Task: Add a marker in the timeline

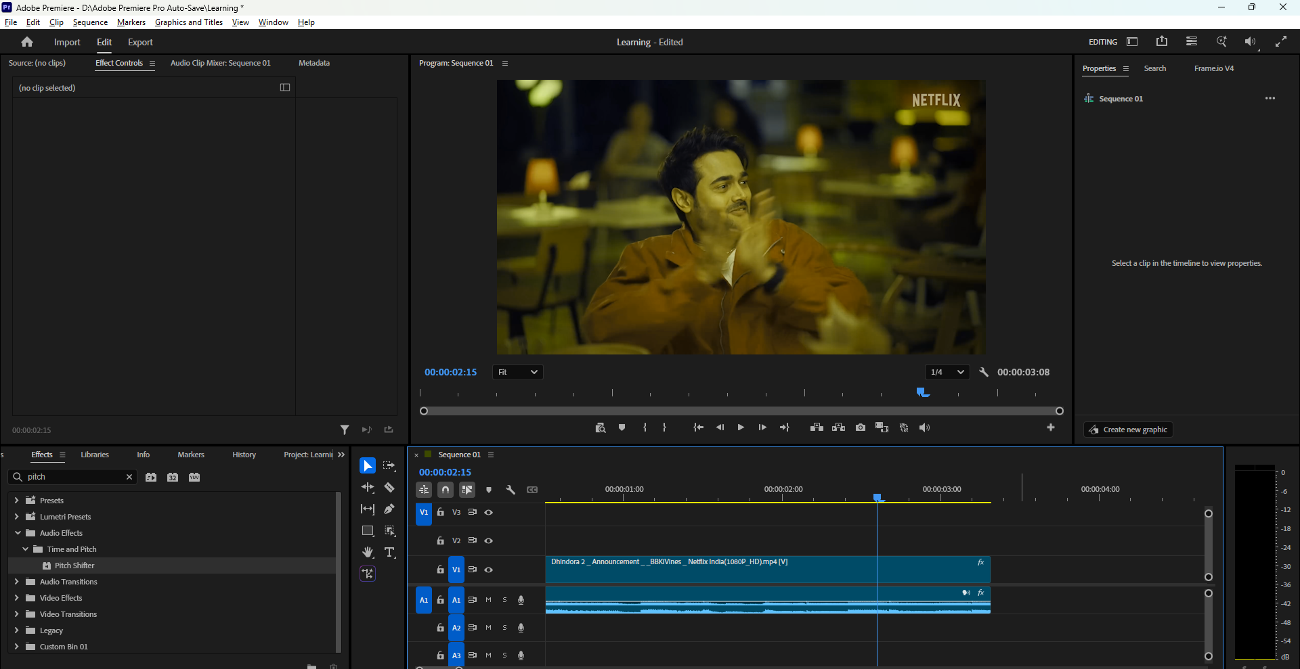Action: [489, 490]
